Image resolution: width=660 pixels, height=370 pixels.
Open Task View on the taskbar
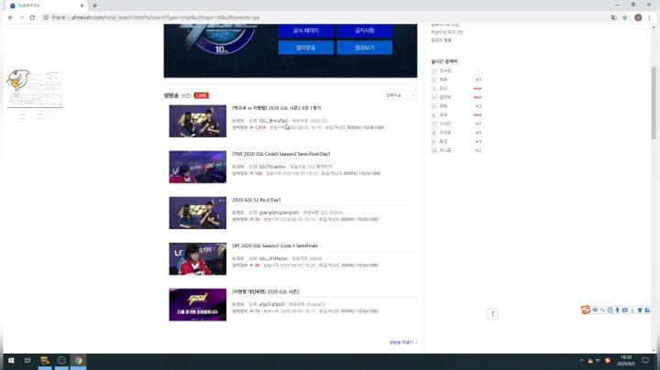pos(27,360)
